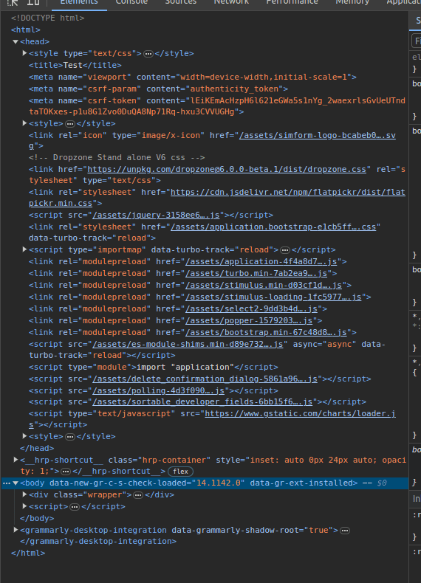Select the opening <html> tag row
421x583 pixels.
click(26, 30)
